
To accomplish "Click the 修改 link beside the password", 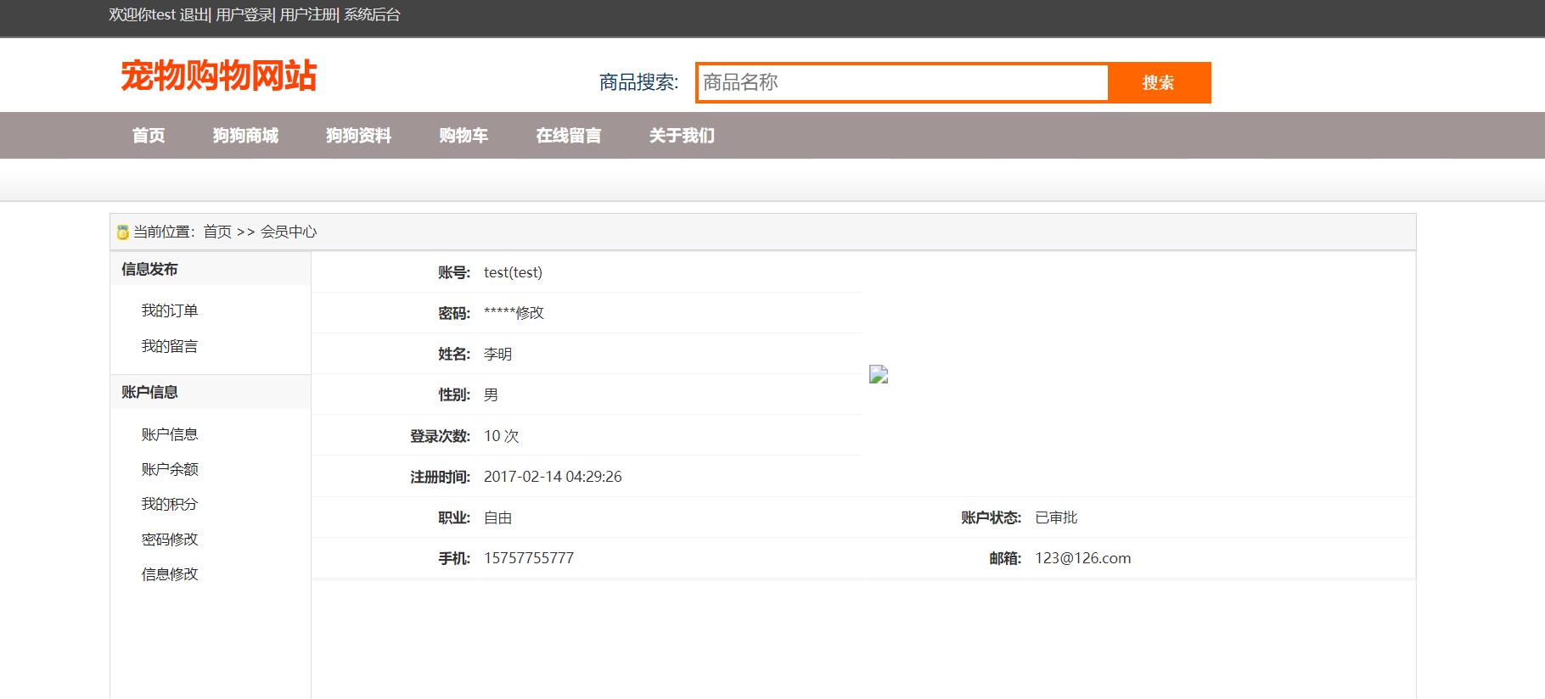I will coord(530,313).
